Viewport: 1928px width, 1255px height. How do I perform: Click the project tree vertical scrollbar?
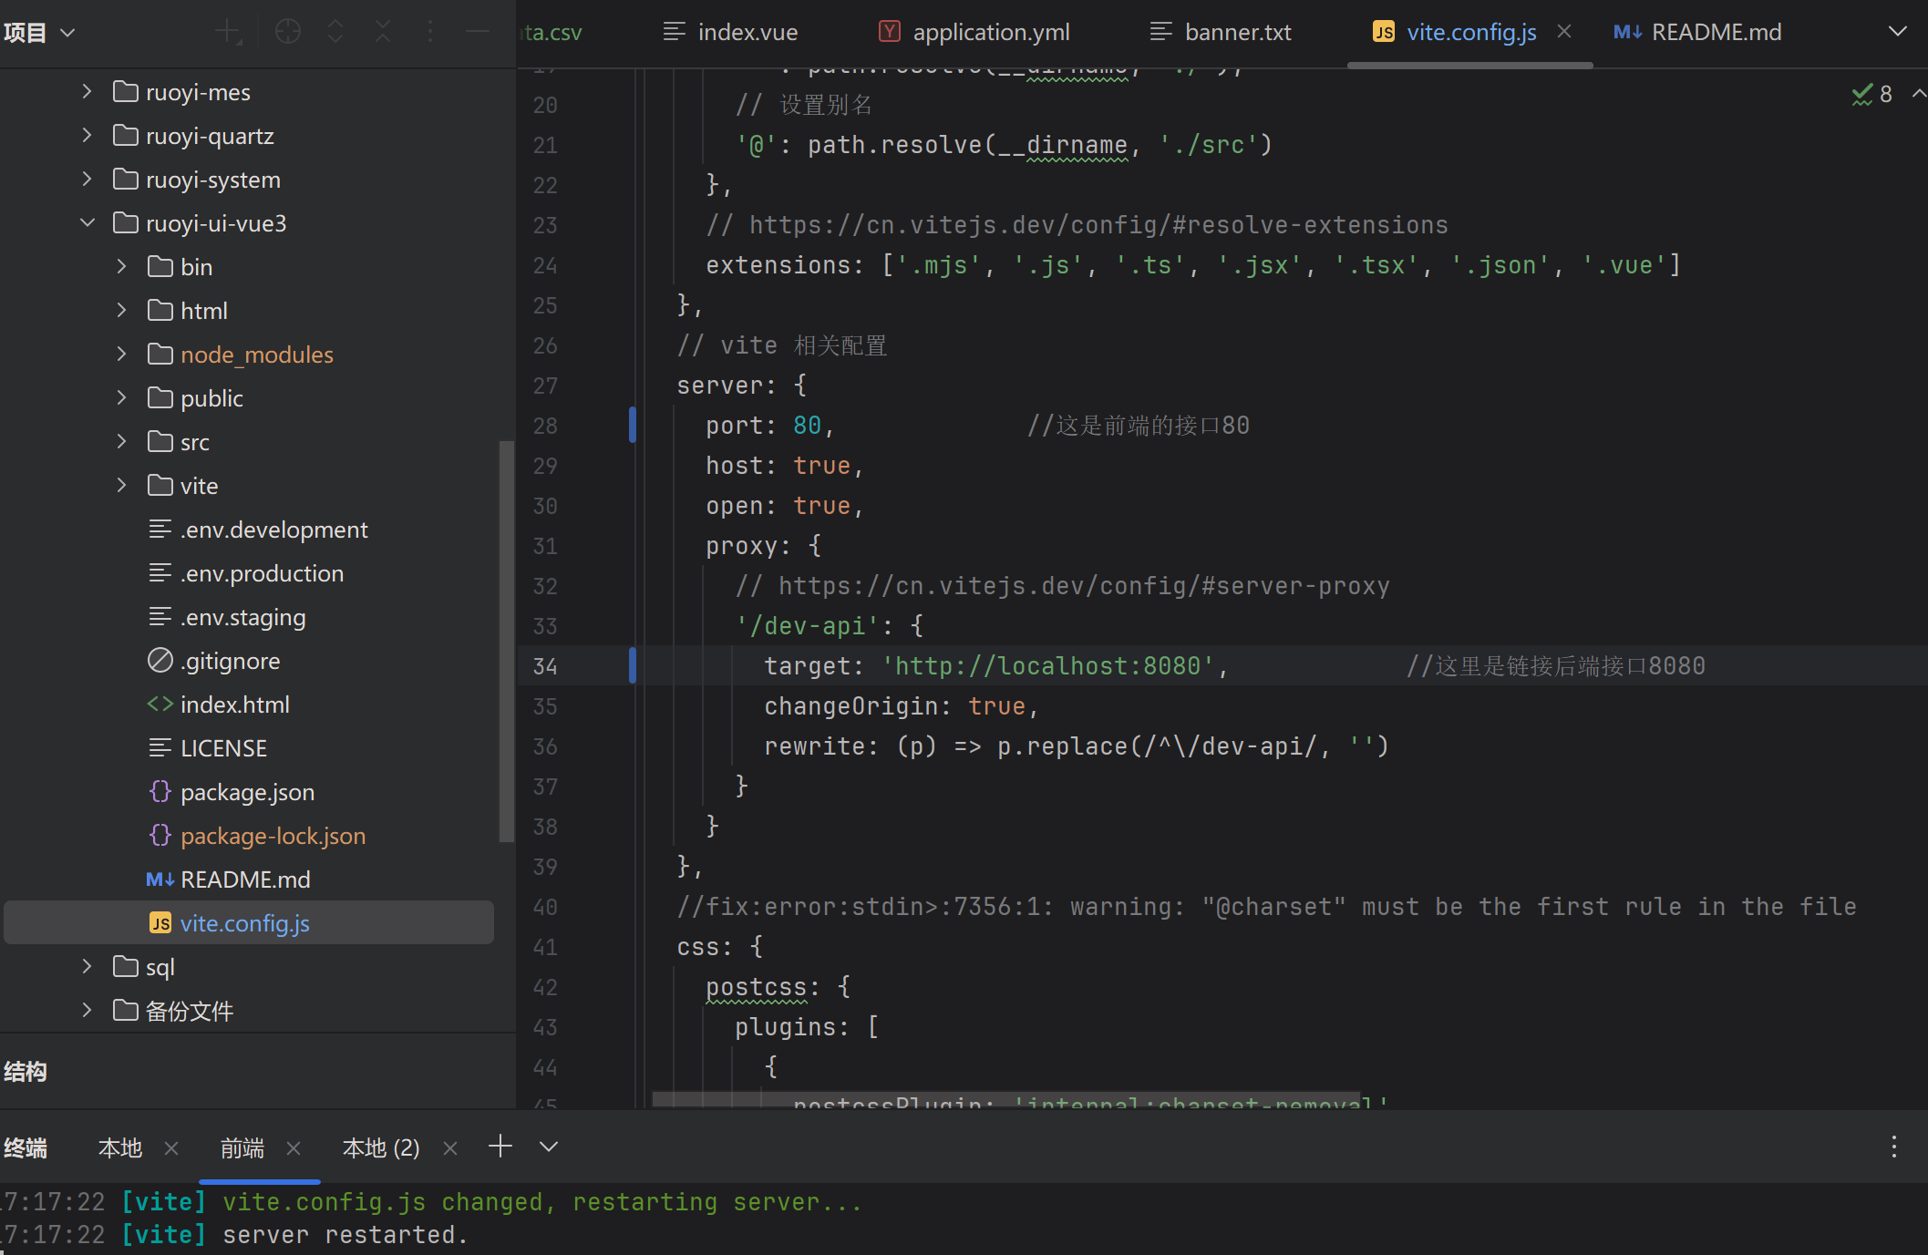pos(506,638)
